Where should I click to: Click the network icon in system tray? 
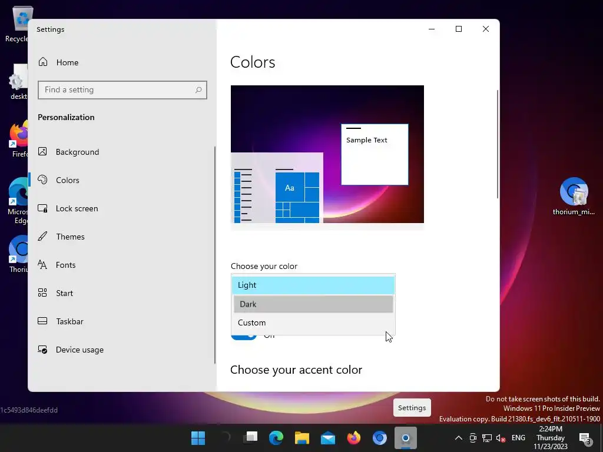pyautogui.click(x=487, y=438)
